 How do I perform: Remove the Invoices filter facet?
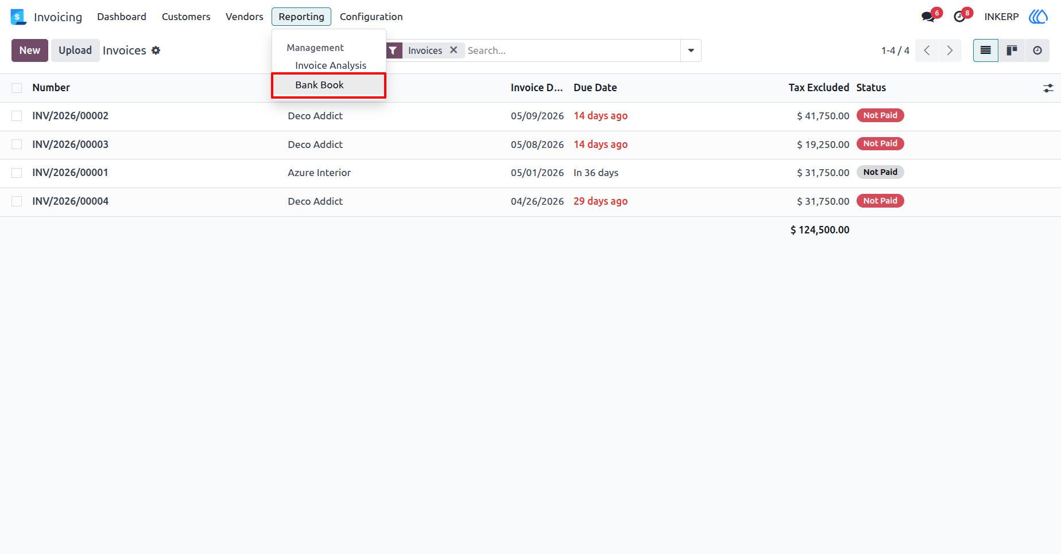454,50
